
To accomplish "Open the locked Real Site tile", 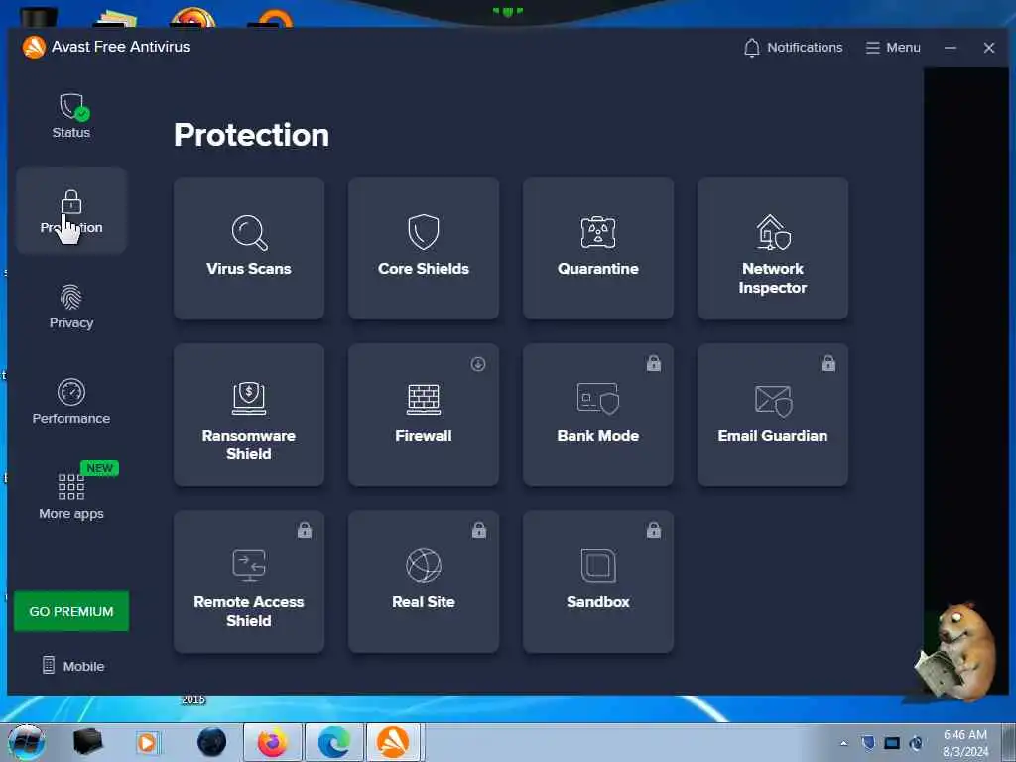I will pyautogui.click(x=424, y=581).
